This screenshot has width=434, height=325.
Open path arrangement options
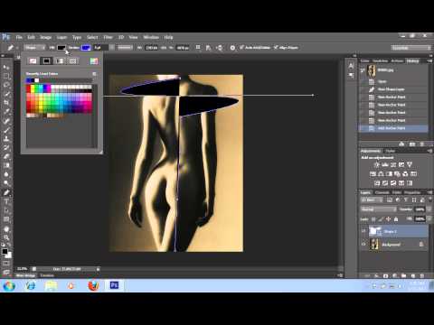click(220, 48)
